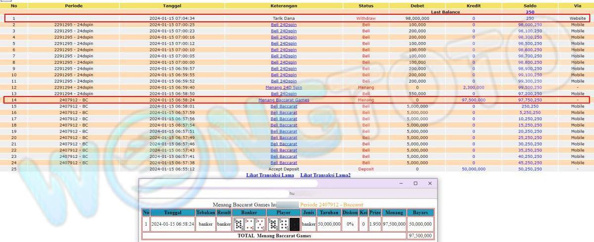Click the Saldo column header
594x242 pixels.
[530, 5]
